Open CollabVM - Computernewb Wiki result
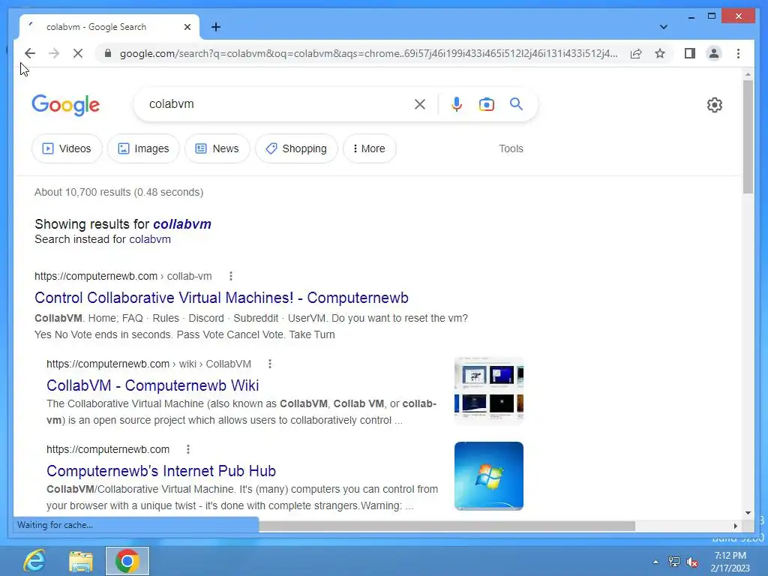The height and width of the screenshot is (576, 768). tap(153, 385)
